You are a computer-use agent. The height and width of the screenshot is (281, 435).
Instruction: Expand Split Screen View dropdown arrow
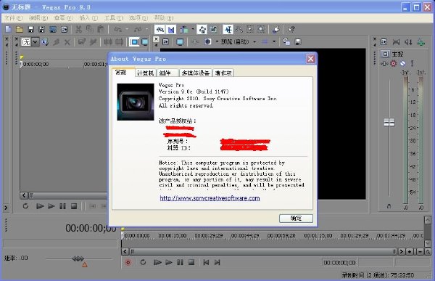pos(217,42)
